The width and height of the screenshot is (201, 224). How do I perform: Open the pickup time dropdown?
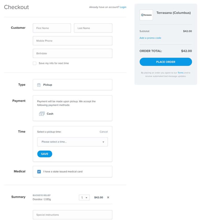point(72,142)
